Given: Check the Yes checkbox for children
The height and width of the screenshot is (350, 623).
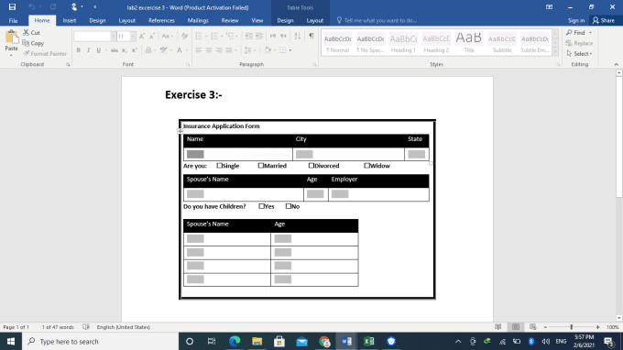Looking at the screenshot, I should point(261,206).
